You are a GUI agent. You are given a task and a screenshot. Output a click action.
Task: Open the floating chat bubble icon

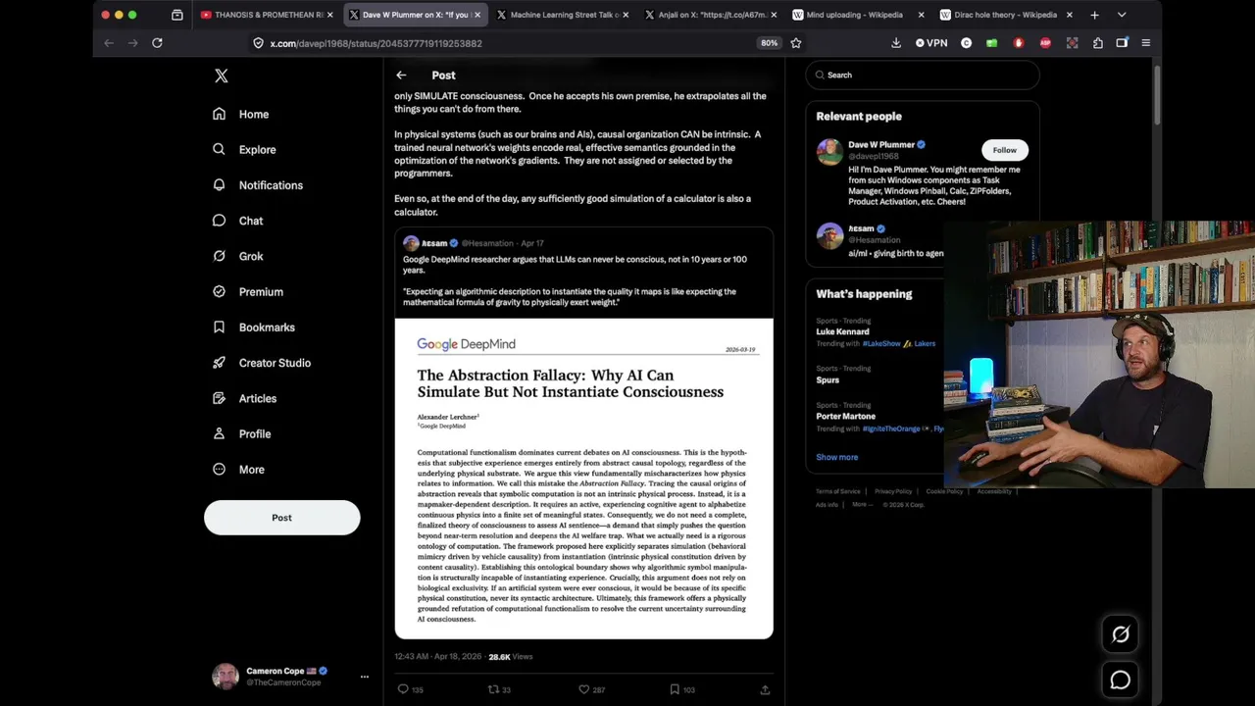pyautogui.click(x=1120, y=680)
